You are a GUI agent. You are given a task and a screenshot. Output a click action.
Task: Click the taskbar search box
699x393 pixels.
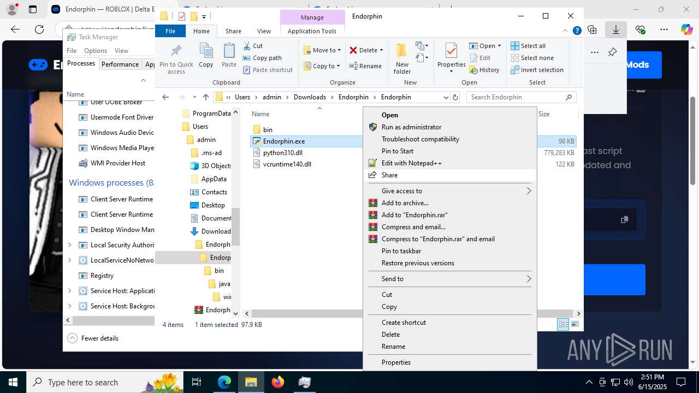point(105,382)
